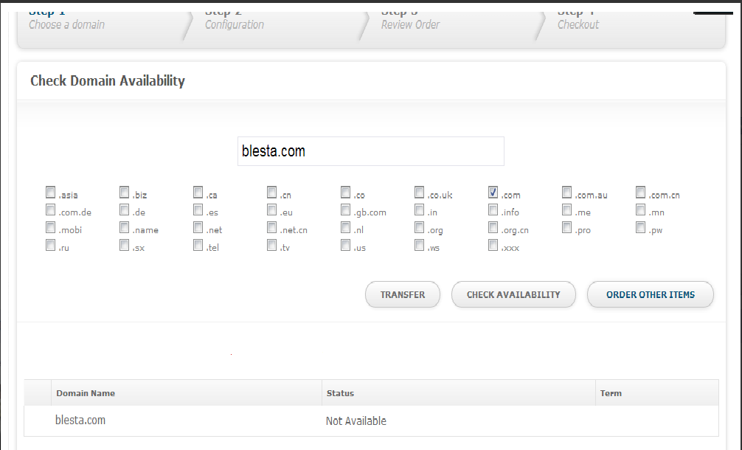Check the .cn extension checkbox

[272, 192]
